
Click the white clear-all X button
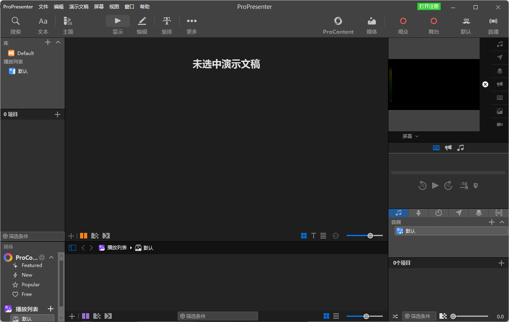485,84
